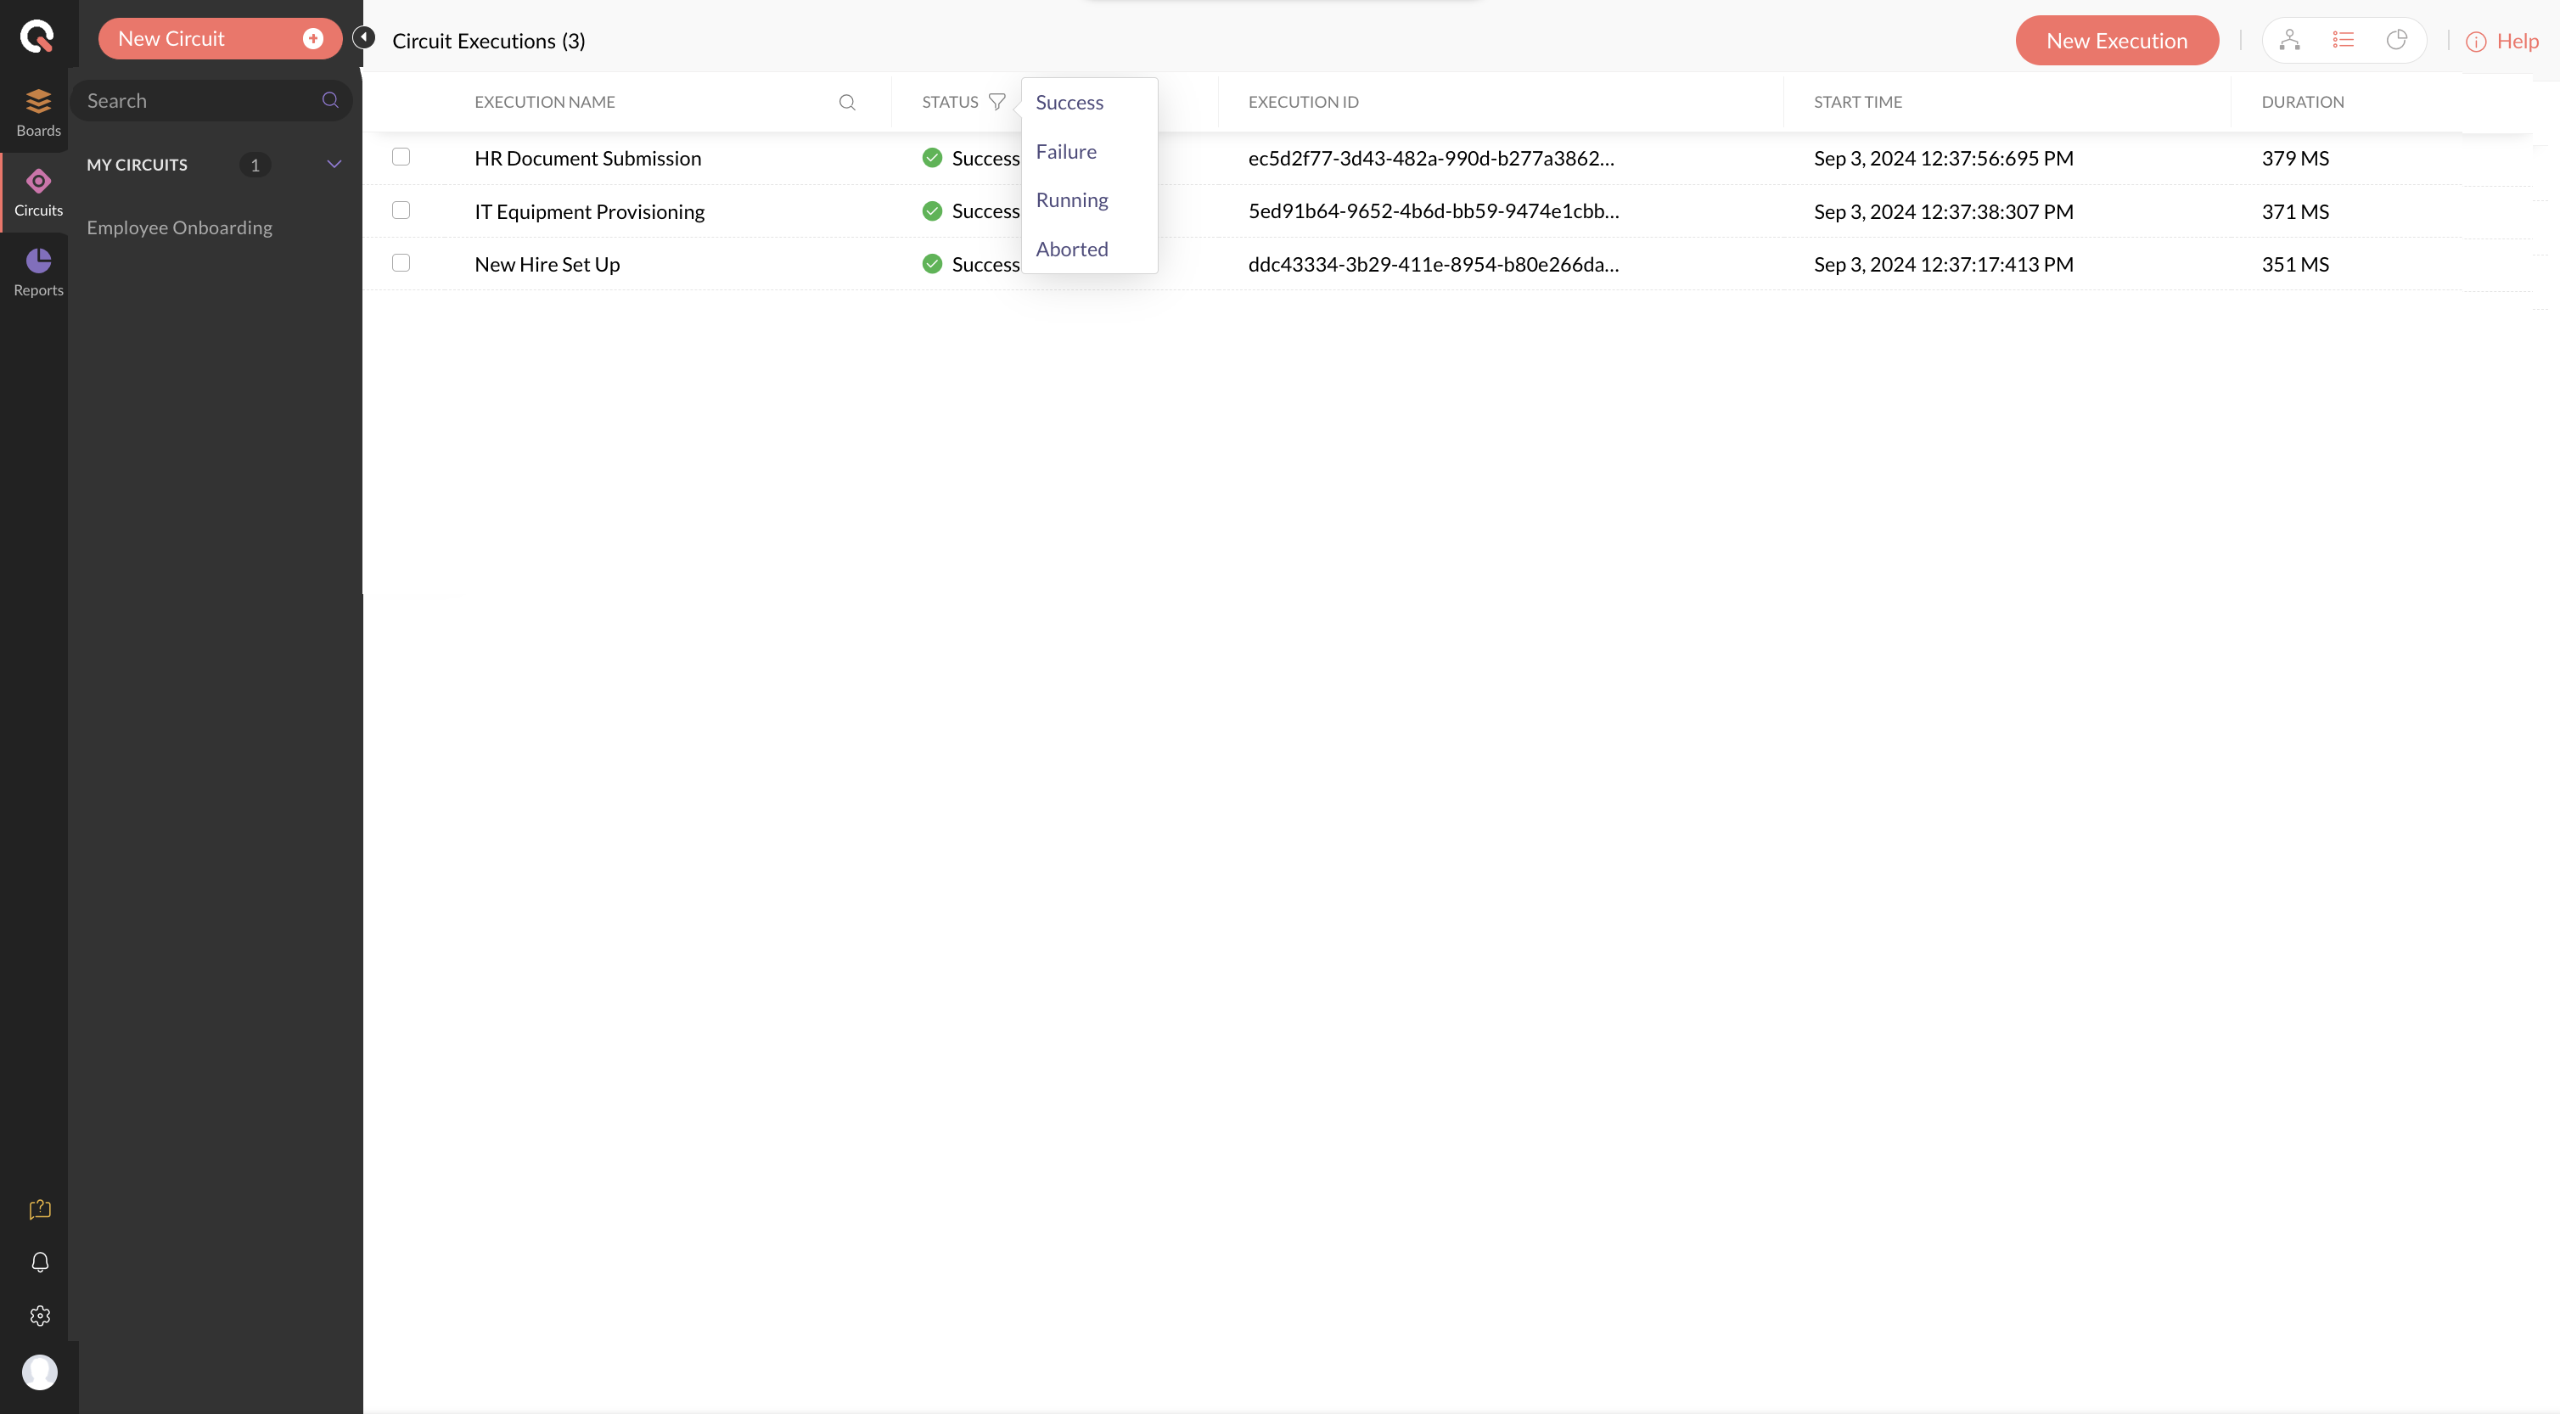
Task: Collapse the My Circuits section chevron
Action: [x=334, y=164]
